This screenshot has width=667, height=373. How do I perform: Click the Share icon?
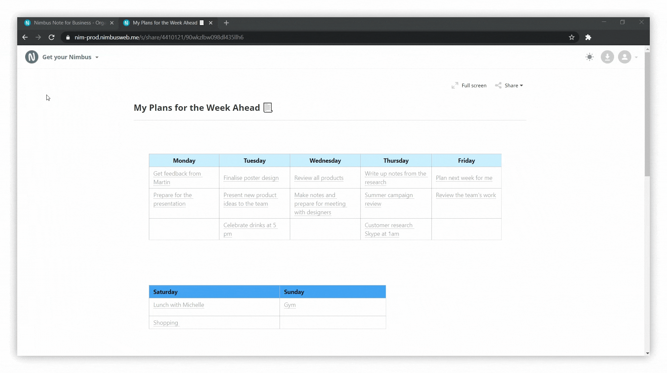498,86
